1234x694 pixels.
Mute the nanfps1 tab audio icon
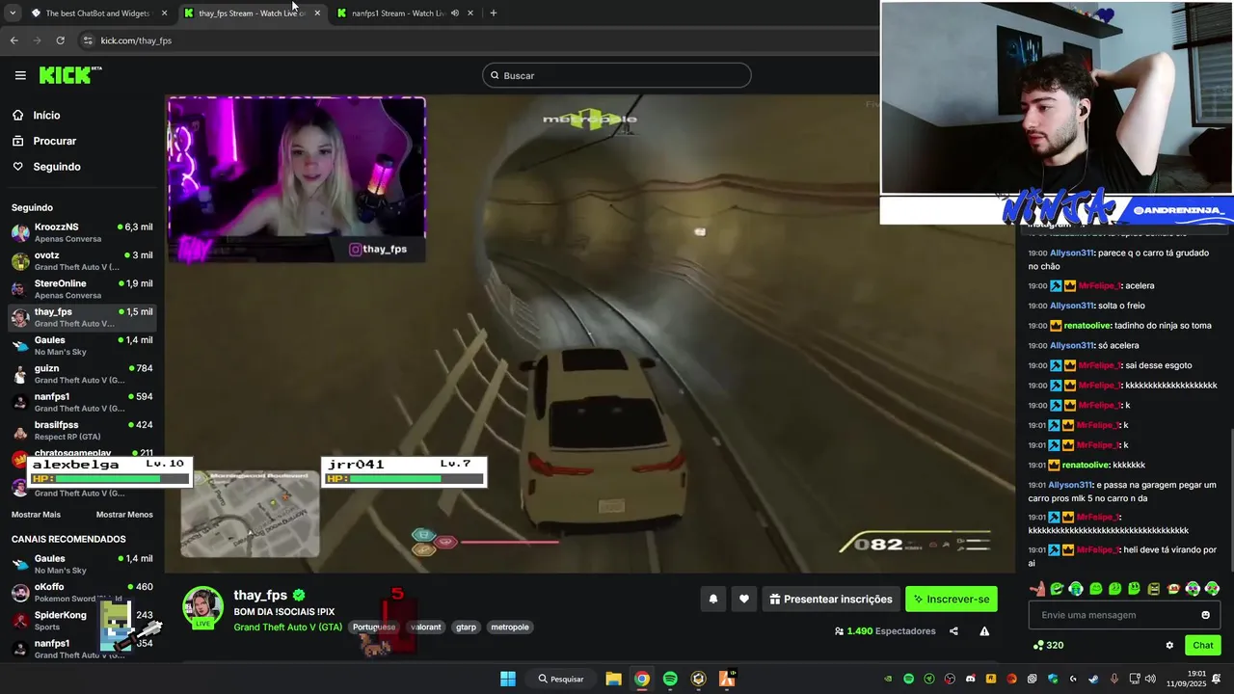coord(455,13)
